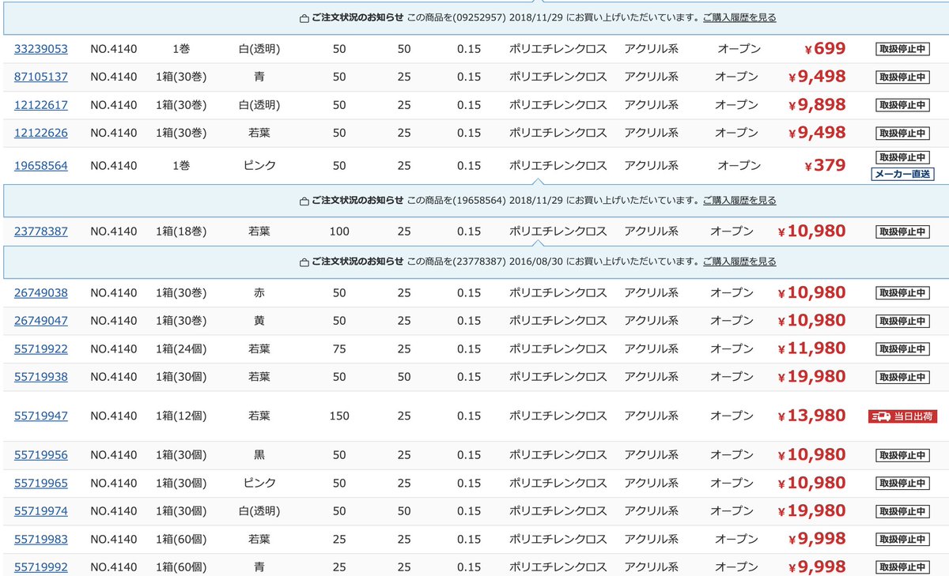This screenshot has width=949, height=576.
Task: Click ピンク in the 19658564 row
Action: click(259, 166)
